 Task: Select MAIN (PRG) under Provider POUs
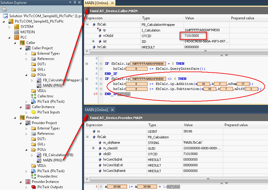coord(52,160)
